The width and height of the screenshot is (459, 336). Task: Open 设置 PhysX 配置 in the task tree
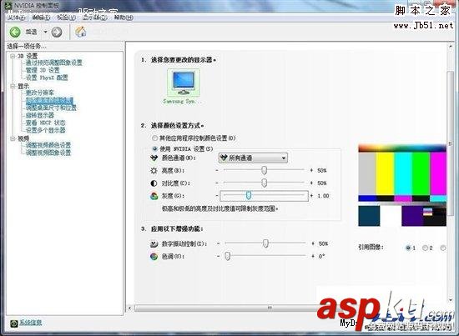click(x=47, y=78)
